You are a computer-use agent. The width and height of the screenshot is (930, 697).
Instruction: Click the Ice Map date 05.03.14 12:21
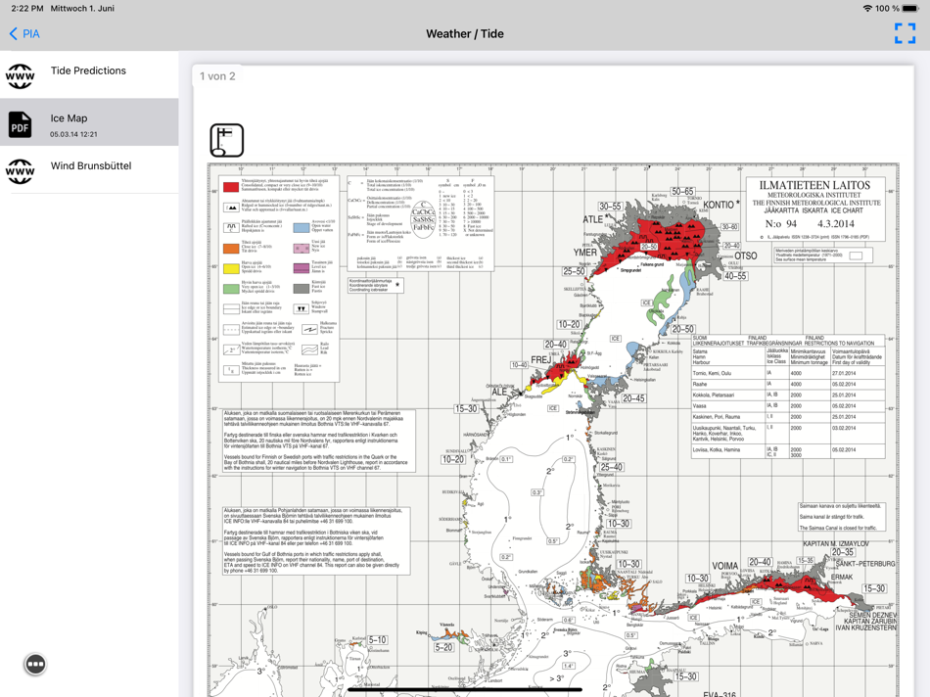coord(73,135)
